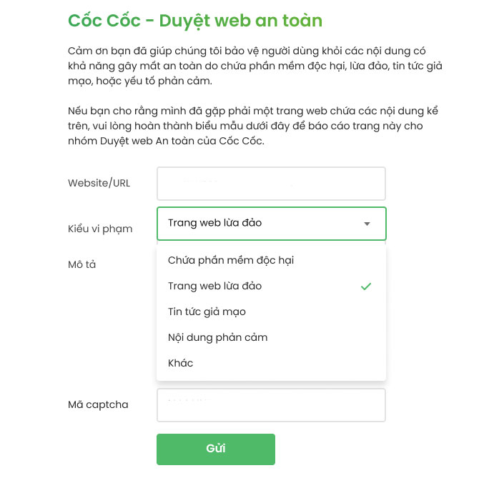The image size is (489, 478).
Task: Pick the 'Tin tức giả mạo' option
Action: [207, 312]
